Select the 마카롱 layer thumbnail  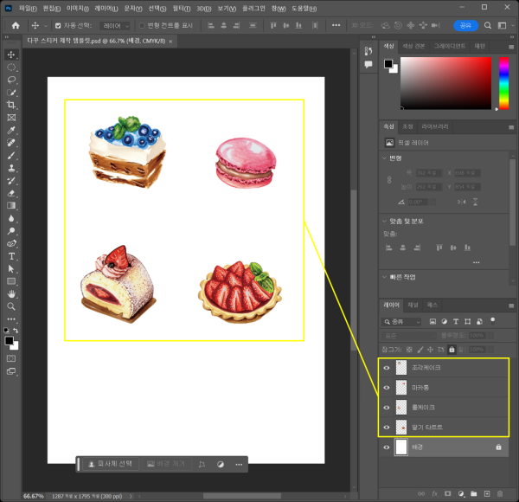(x=401, y=388)
